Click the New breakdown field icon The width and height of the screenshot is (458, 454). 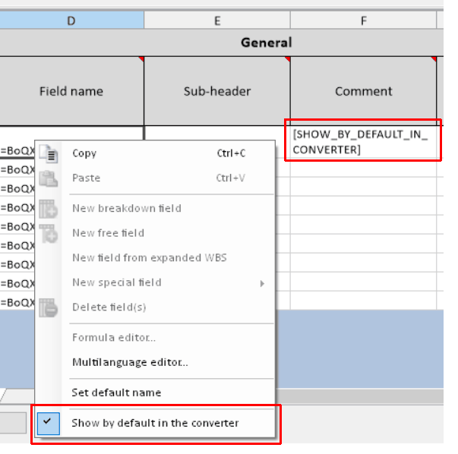48,209
